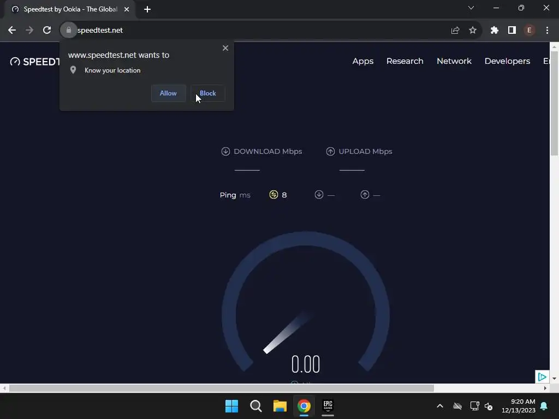
Task: Click the vertical scrollbar thumb
Action: (554, 103)
